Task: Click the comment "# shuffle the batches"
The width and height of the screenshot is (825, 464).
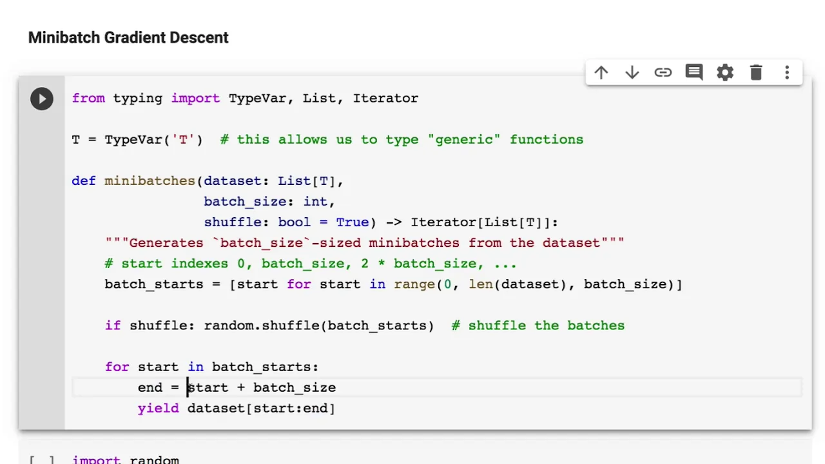Action: 538,325
